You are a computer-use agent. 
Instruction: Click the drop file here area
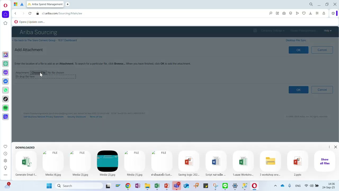click(x=46, y=77)
